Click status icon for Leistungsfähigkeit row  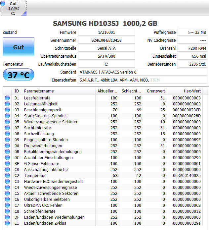[7, 104]
